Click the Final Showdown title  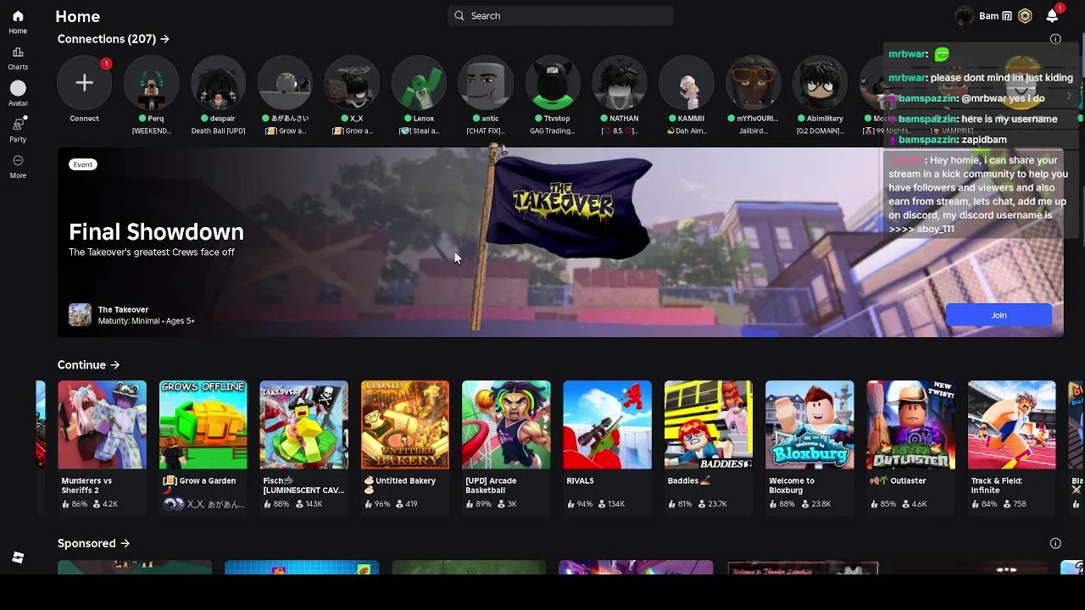click(156, 231)
